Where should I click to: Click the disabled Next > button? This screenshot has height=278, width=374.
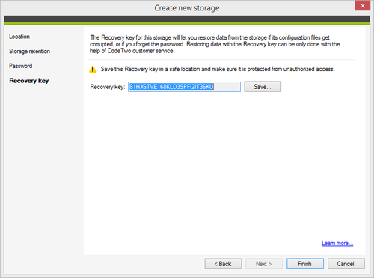click(264, 264)
